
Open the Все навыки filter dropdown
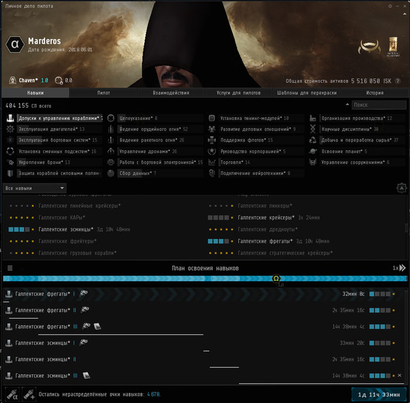(x=35, y=188)
